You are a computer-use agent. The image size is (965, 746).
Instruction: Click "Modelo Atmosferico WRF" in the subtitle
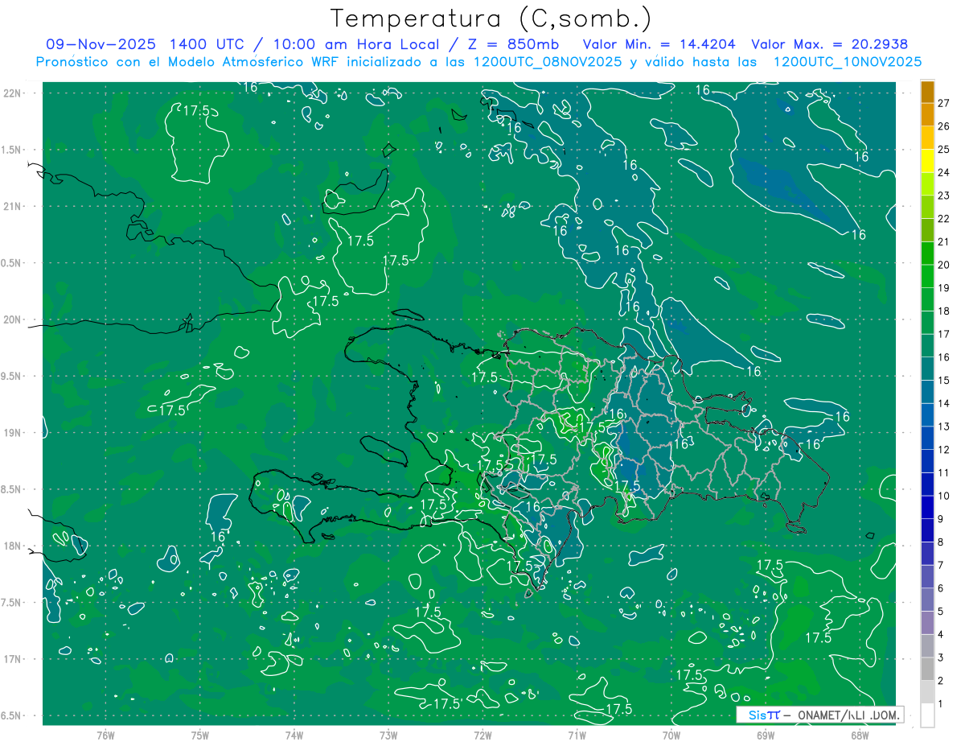[x=253, y=62]
